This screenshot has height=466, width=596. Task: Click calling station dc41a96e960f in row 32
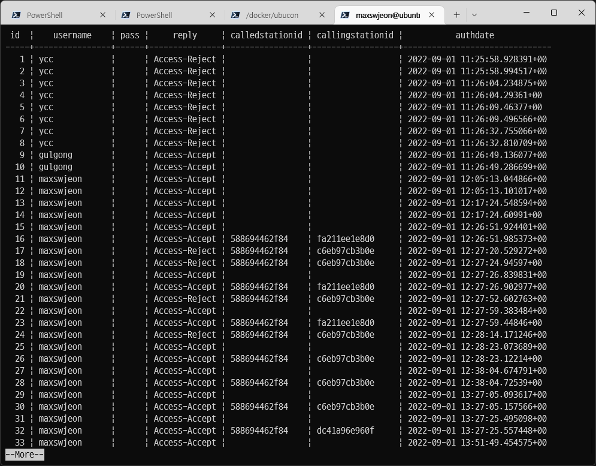pos(346,431)
